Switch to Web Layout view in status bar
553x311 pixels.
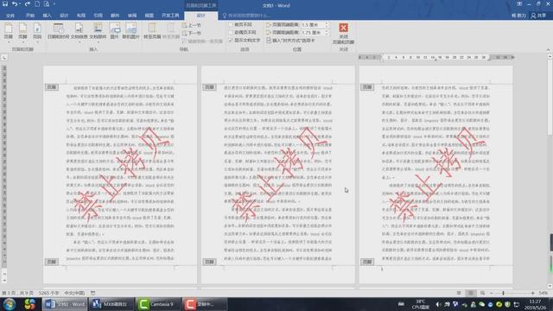[482, 293]
